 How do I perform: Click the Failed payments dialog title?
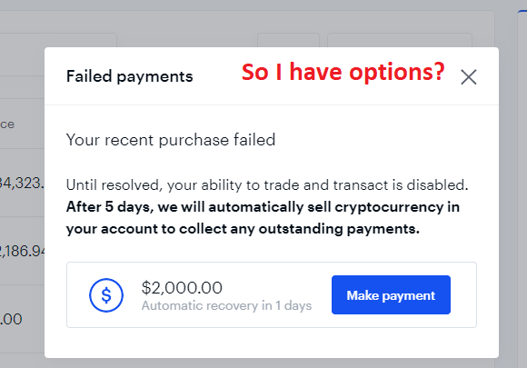pos(129,76)
